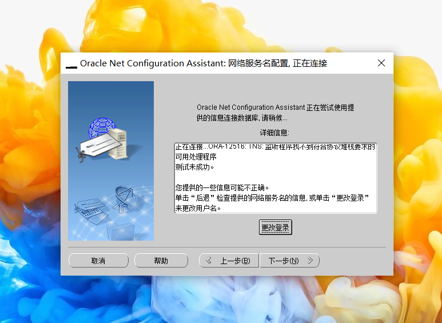Viewport: 442px width, 323px height.
Task: Go back with 上一步(B)
Action: pos(229,261)
